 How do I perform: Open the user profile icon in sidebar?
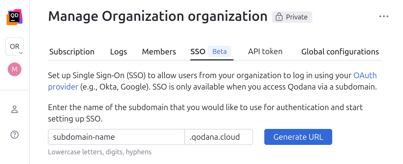point(15,109)
